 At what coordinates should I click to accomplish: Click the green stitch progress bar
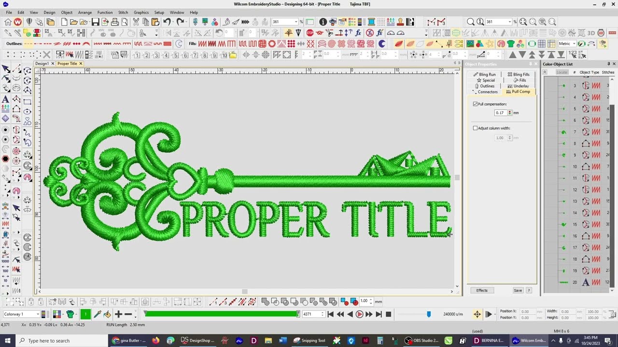(x=221, y=314)
